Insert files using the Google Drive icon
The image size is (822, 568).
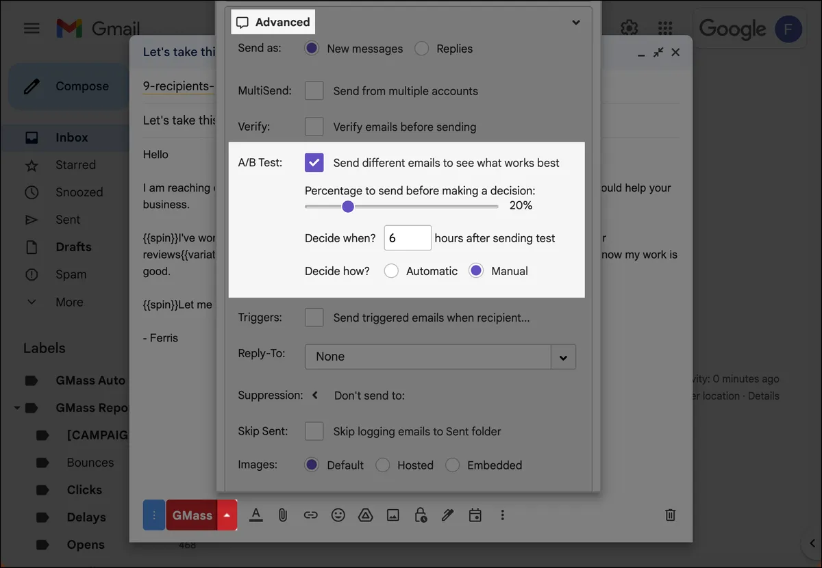(x=365, y=515)
